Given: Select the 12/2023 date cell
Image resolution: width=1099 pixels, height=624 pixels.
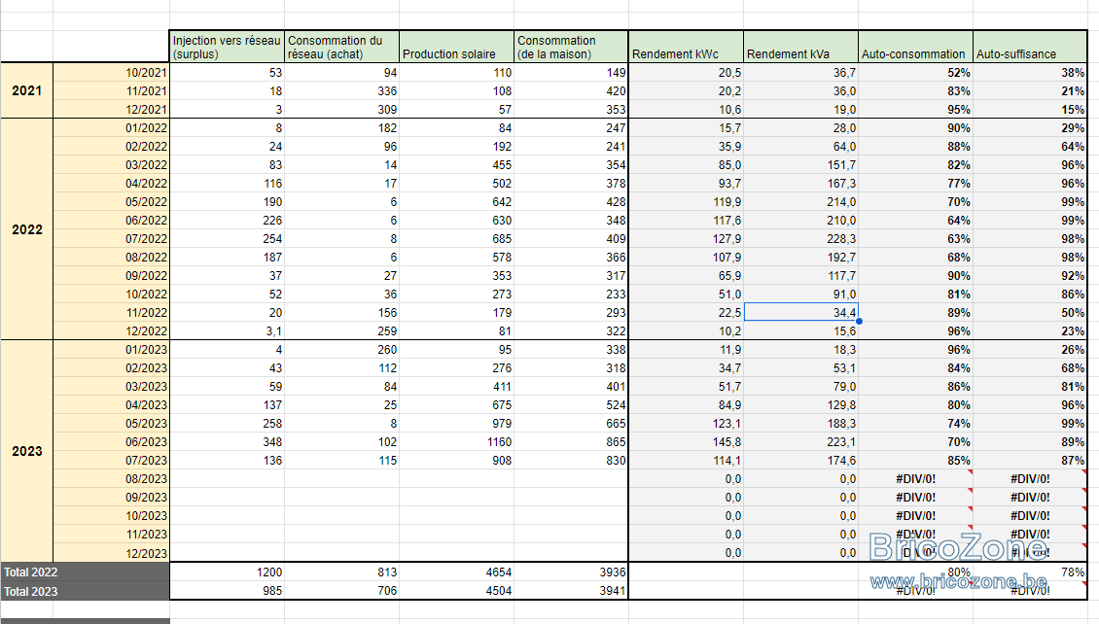Looking at the screenshot, I should click(112, 553).
